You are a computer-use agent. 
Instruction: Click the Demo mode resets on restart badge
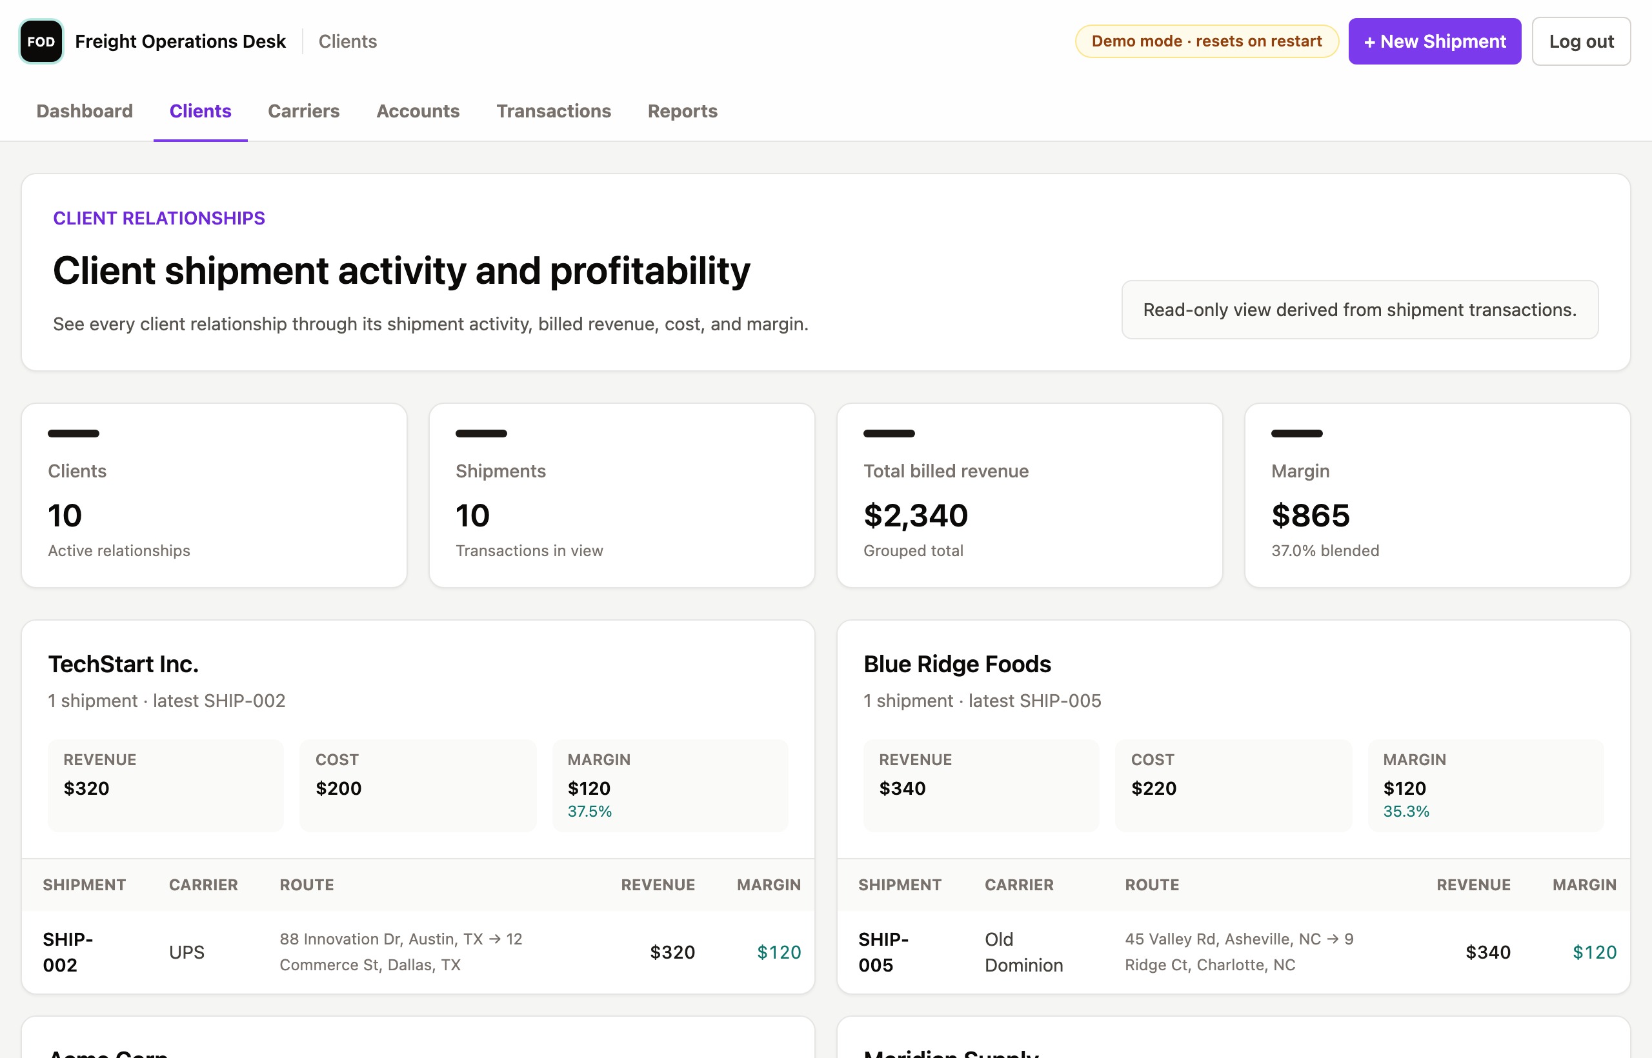coord(1207,41)
